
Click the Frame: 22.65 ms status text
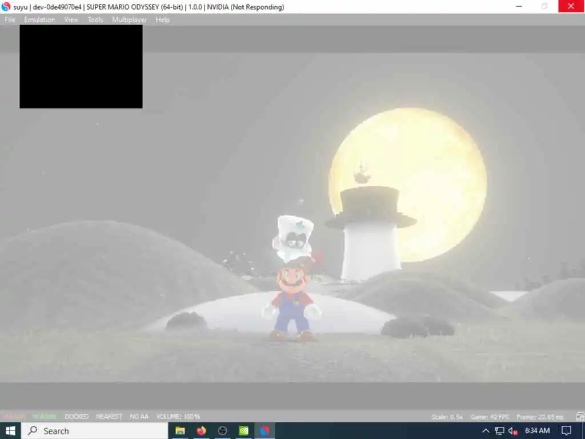tap(540, 417)
